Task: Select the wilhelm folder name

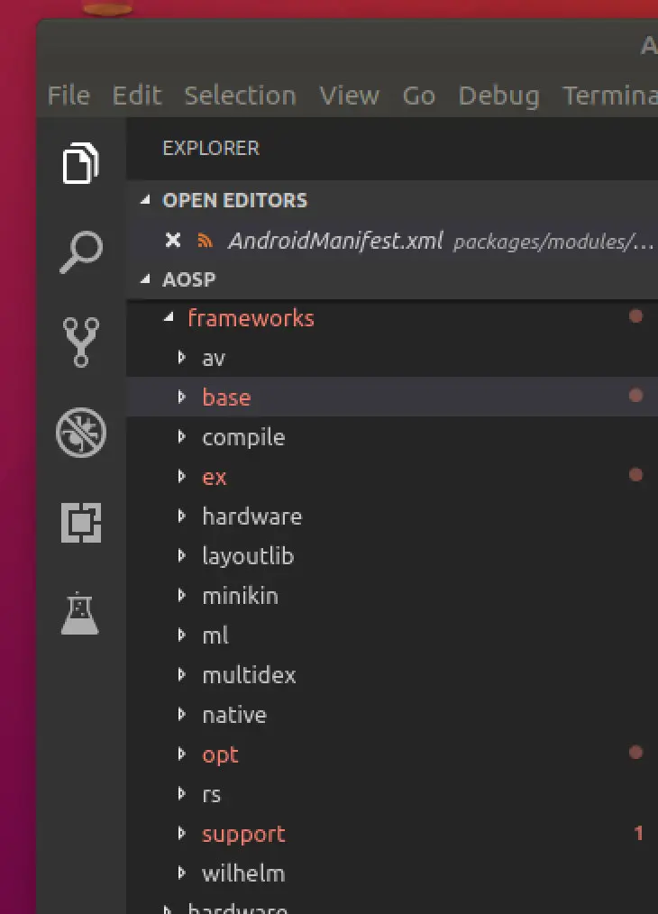Action: tap(243, 873)
